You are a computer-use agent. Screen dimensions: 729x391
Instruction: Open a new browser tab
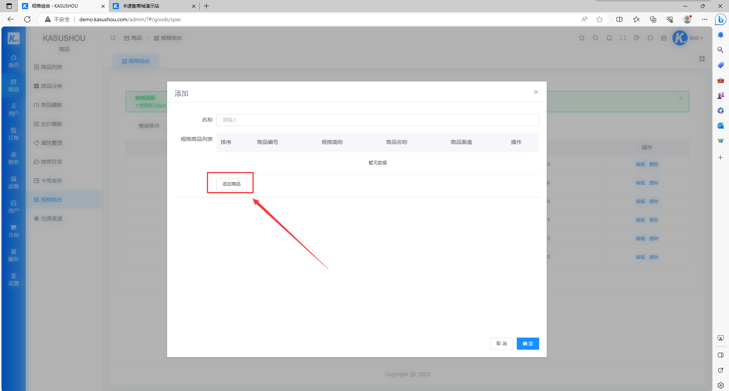207,6
